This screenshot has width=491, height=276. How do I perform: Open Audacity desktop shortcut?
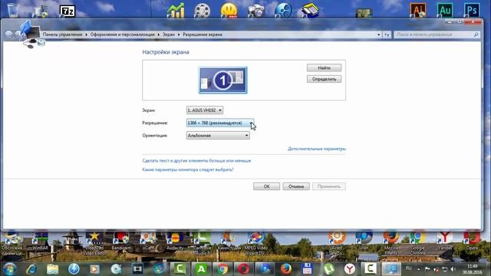click(175, 241)
